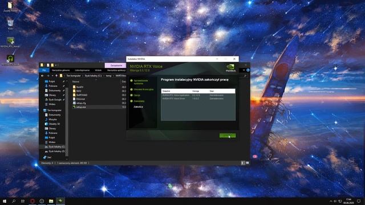Click the Forward arrow in File Explorer

pos(48,76)
